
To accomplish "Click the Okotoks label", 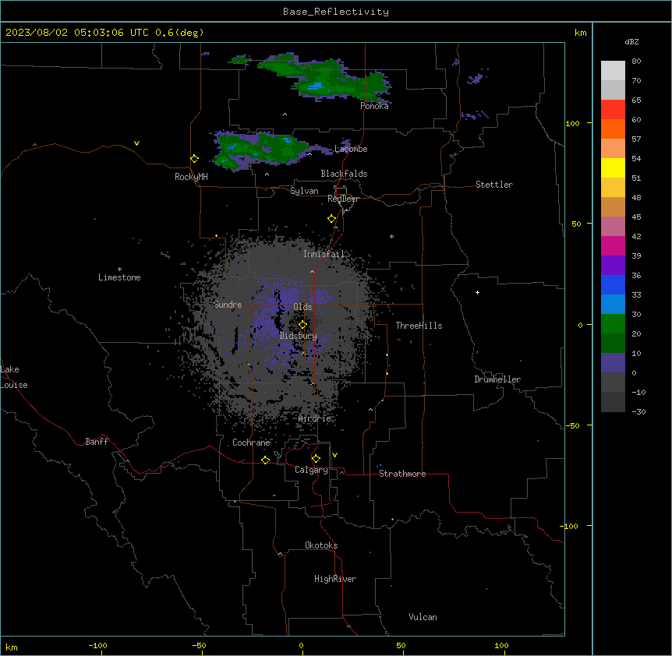I will [x=321, y=545].
